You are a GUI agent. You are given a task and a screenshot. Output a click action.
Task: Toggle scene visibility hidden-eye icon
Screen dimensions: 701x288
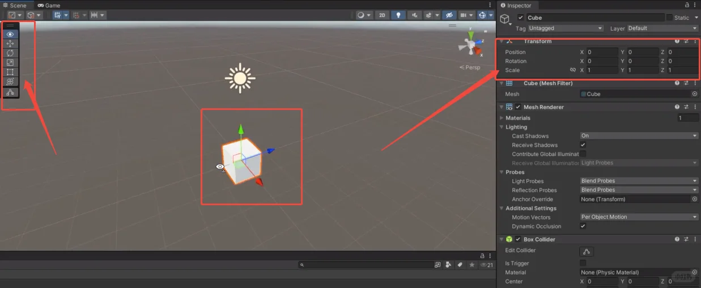pos(449,15)
